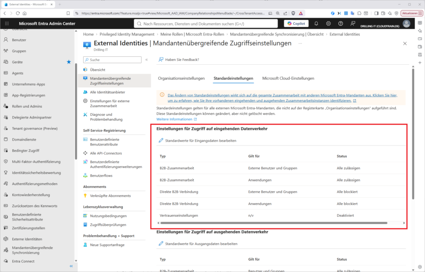This screenshot has width=425, height=272.
Task: Open App-Registrierungen navigation entry
Action: click(x=28, y=95)
